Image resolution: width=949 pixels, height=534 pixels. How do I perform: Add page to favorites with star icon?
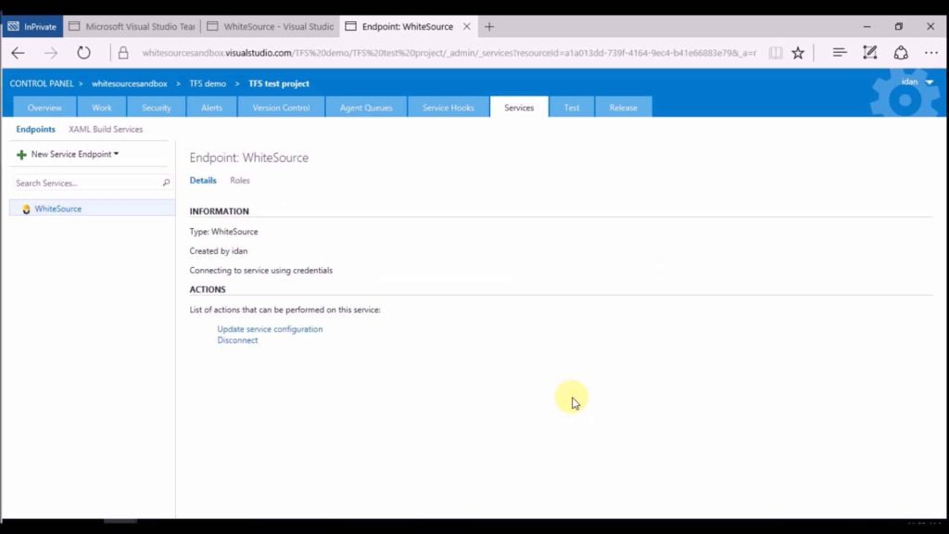pos(798,53)
